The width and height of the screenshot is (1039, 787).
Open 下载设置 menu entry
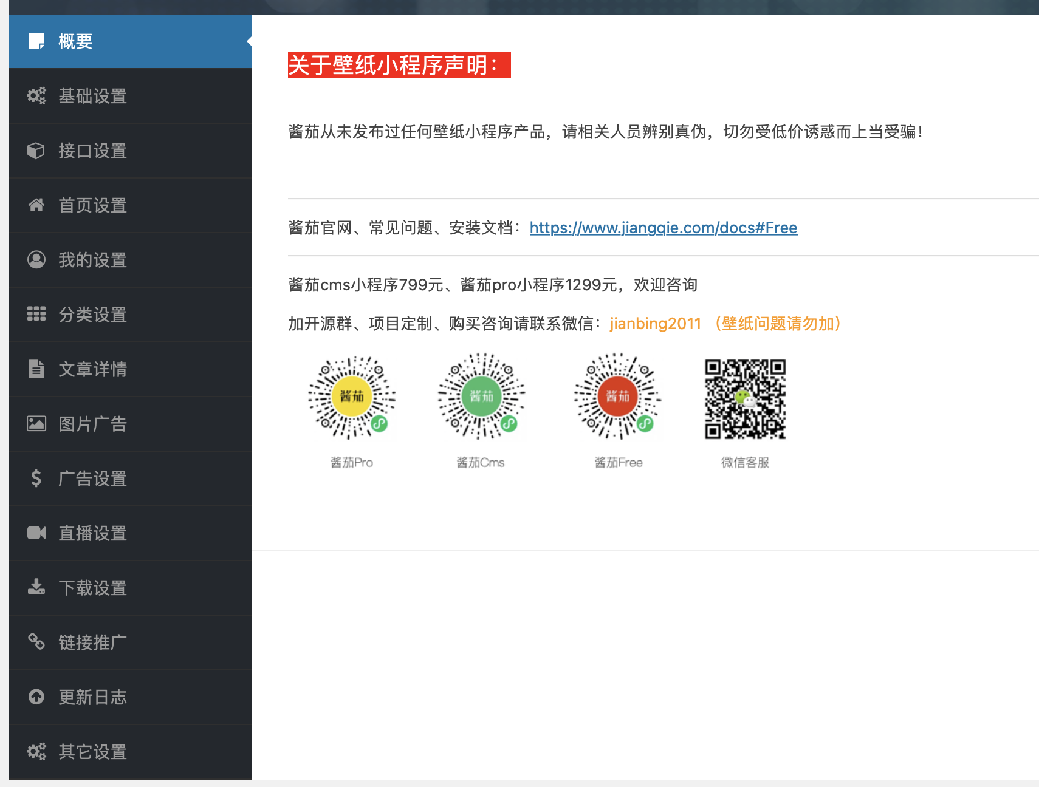click(x=130, y=588)
